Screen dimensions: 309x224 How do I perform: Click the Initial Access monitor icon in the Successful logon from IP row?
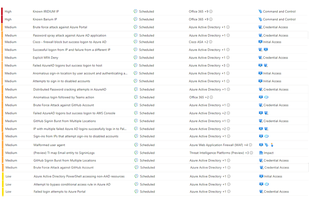[x=266, y=50]
